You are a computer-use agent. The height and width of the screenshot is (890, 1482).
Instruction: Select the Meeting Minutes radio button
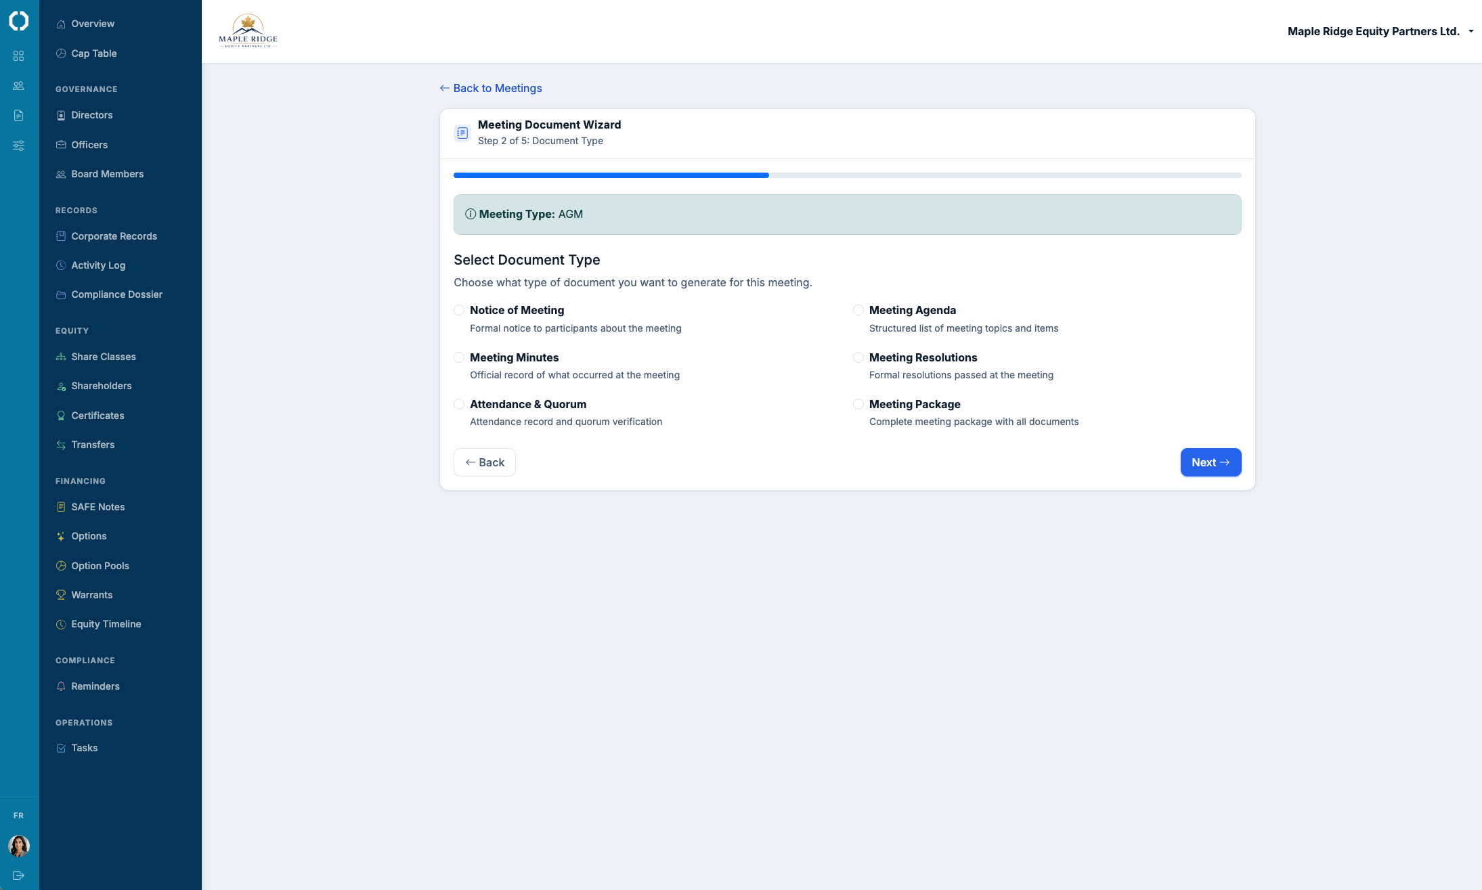click(459, 357)
